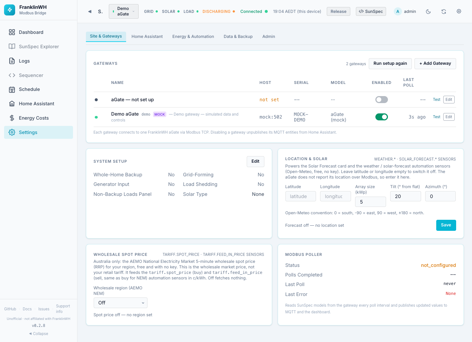Collapse the sidebar
Screen dimensions: 472x342
39,334
